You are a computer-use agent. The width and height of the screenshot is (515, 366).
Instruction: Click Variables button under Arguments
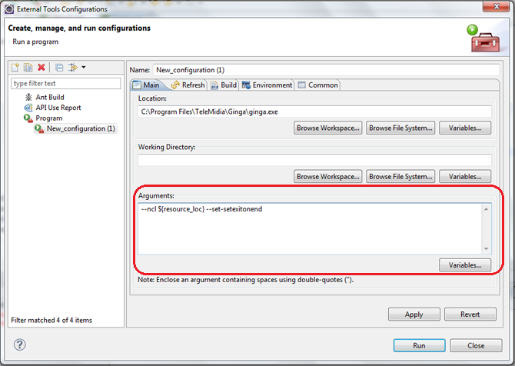pos(464,265)
